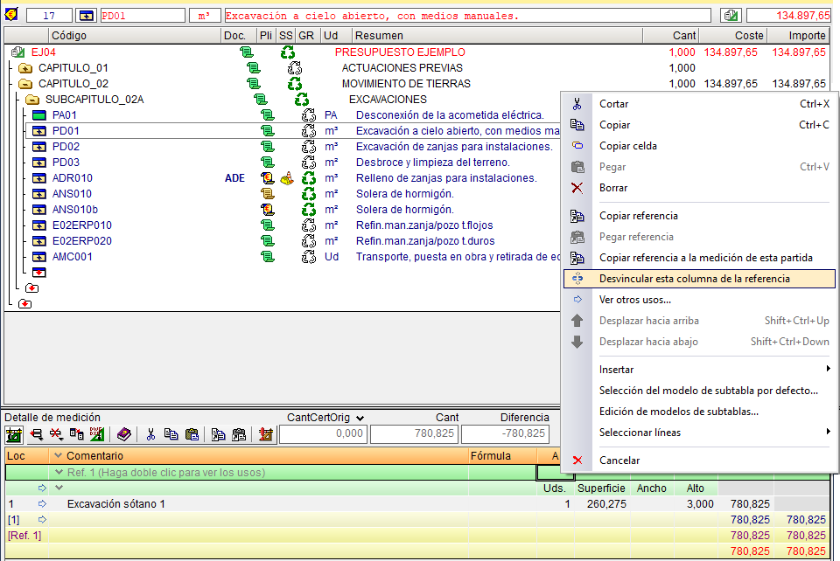Click the document icon next to total amount
The height and width of the screenshot is (561, 840).
click(x=730, y=15)
